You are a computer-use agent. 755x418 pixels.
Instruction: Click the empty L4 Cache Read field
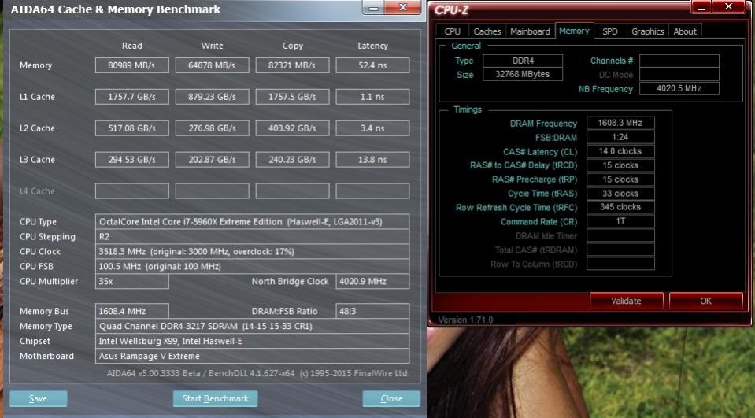132,191
